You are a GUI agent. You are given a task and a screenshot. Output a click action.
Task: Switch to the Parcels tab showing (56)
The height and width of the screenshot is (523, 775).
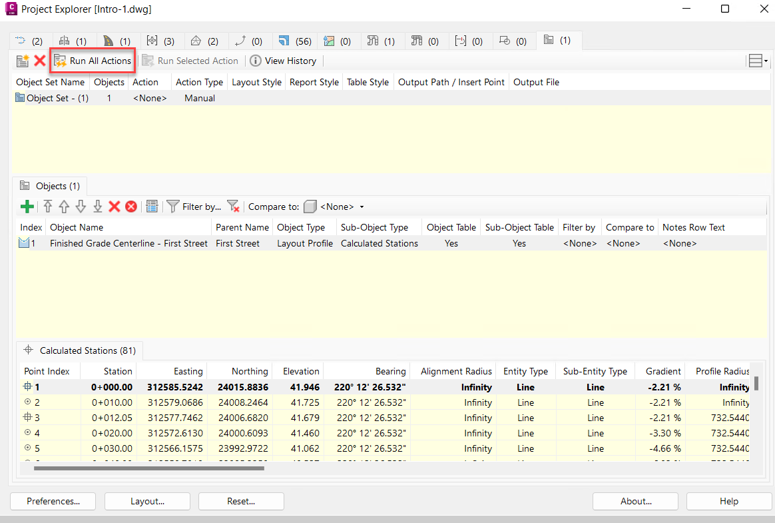tap(294, 41)
